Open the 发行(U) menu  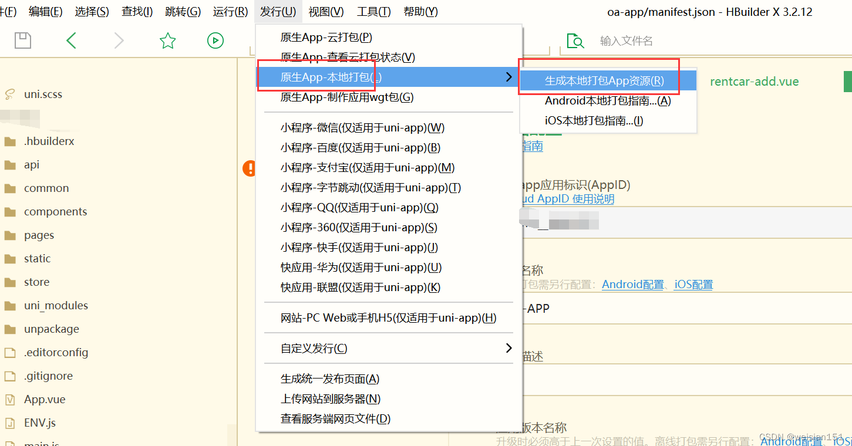[x=278, y=12]
